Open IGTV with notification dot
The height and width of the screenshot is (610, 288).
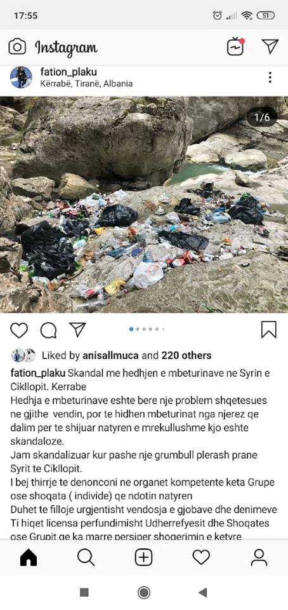[x=235, y=47]
